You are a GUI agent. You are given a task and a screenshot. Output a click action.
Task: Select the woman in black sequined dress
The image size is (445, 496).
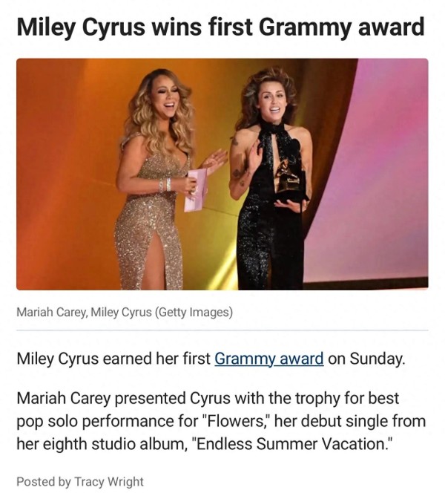[270, 179]
